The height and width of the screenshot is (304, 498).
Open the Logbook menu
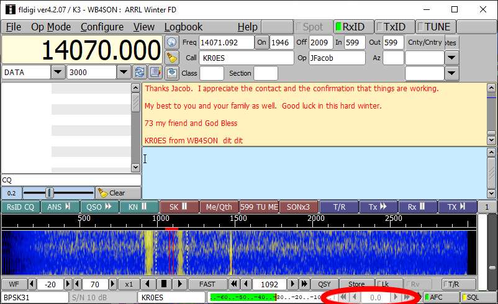(x=183, y=27)
